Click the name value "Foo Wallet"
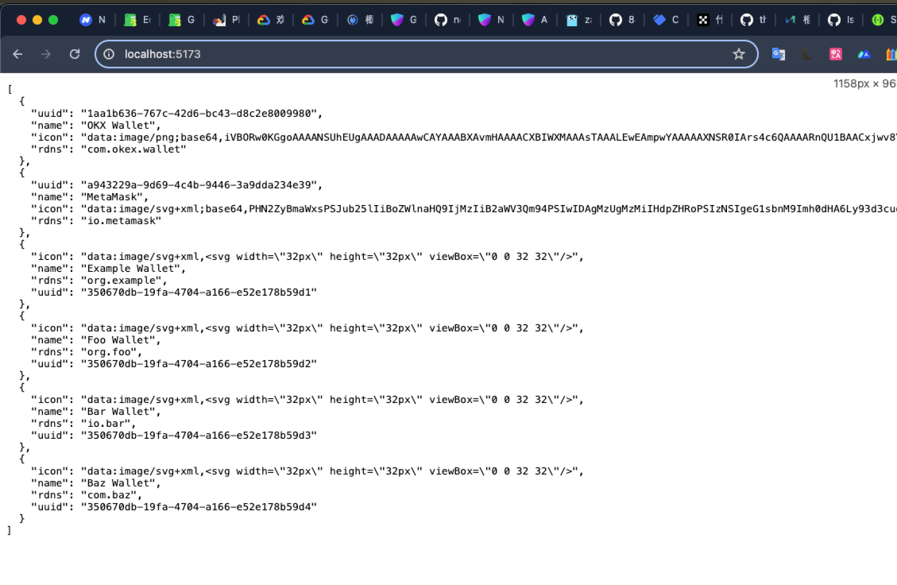The image size is (897, 585). 118,340
